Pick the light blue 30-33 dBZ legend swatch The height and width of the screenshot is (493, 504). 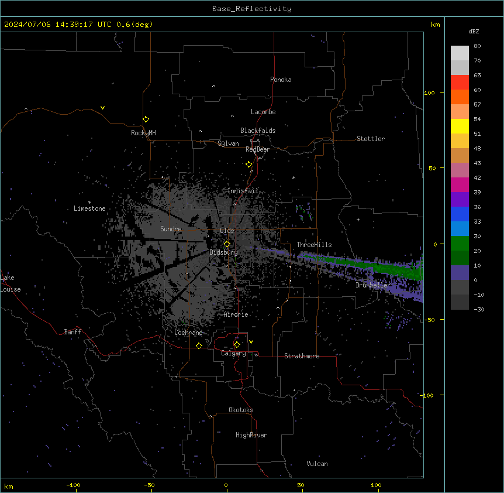click(x=460, y=229)
